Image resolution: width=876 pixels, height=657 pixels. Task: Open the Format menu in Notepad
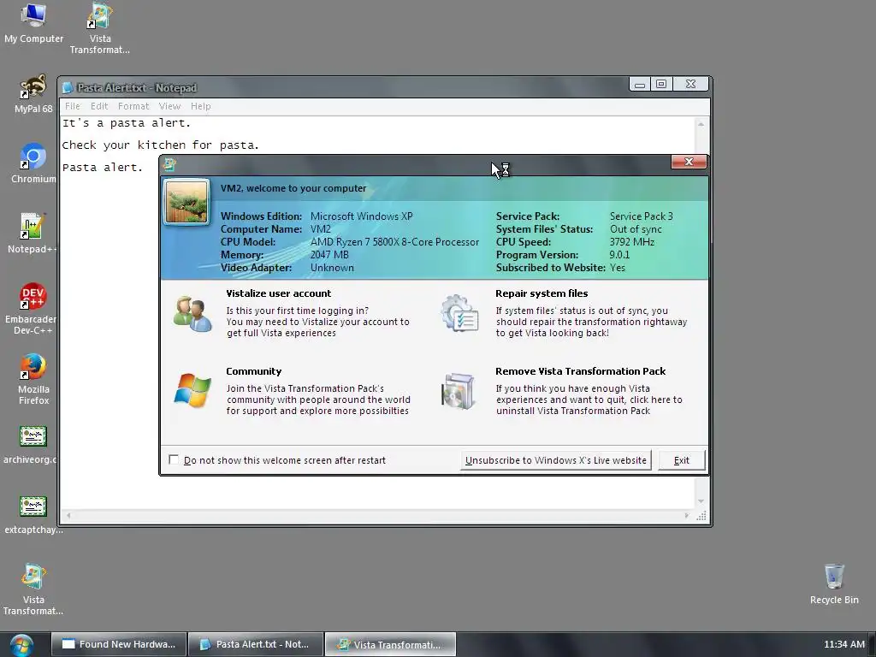[133, 106]
